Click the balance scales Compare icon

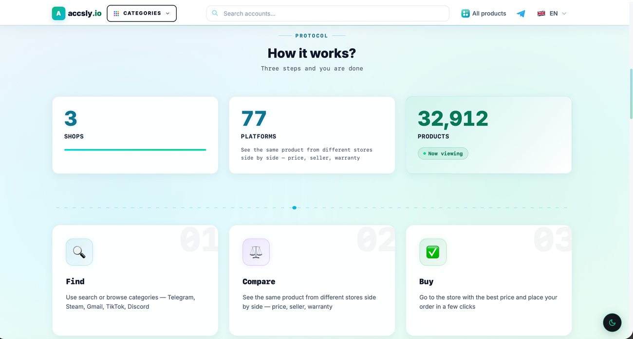(256, 252)
